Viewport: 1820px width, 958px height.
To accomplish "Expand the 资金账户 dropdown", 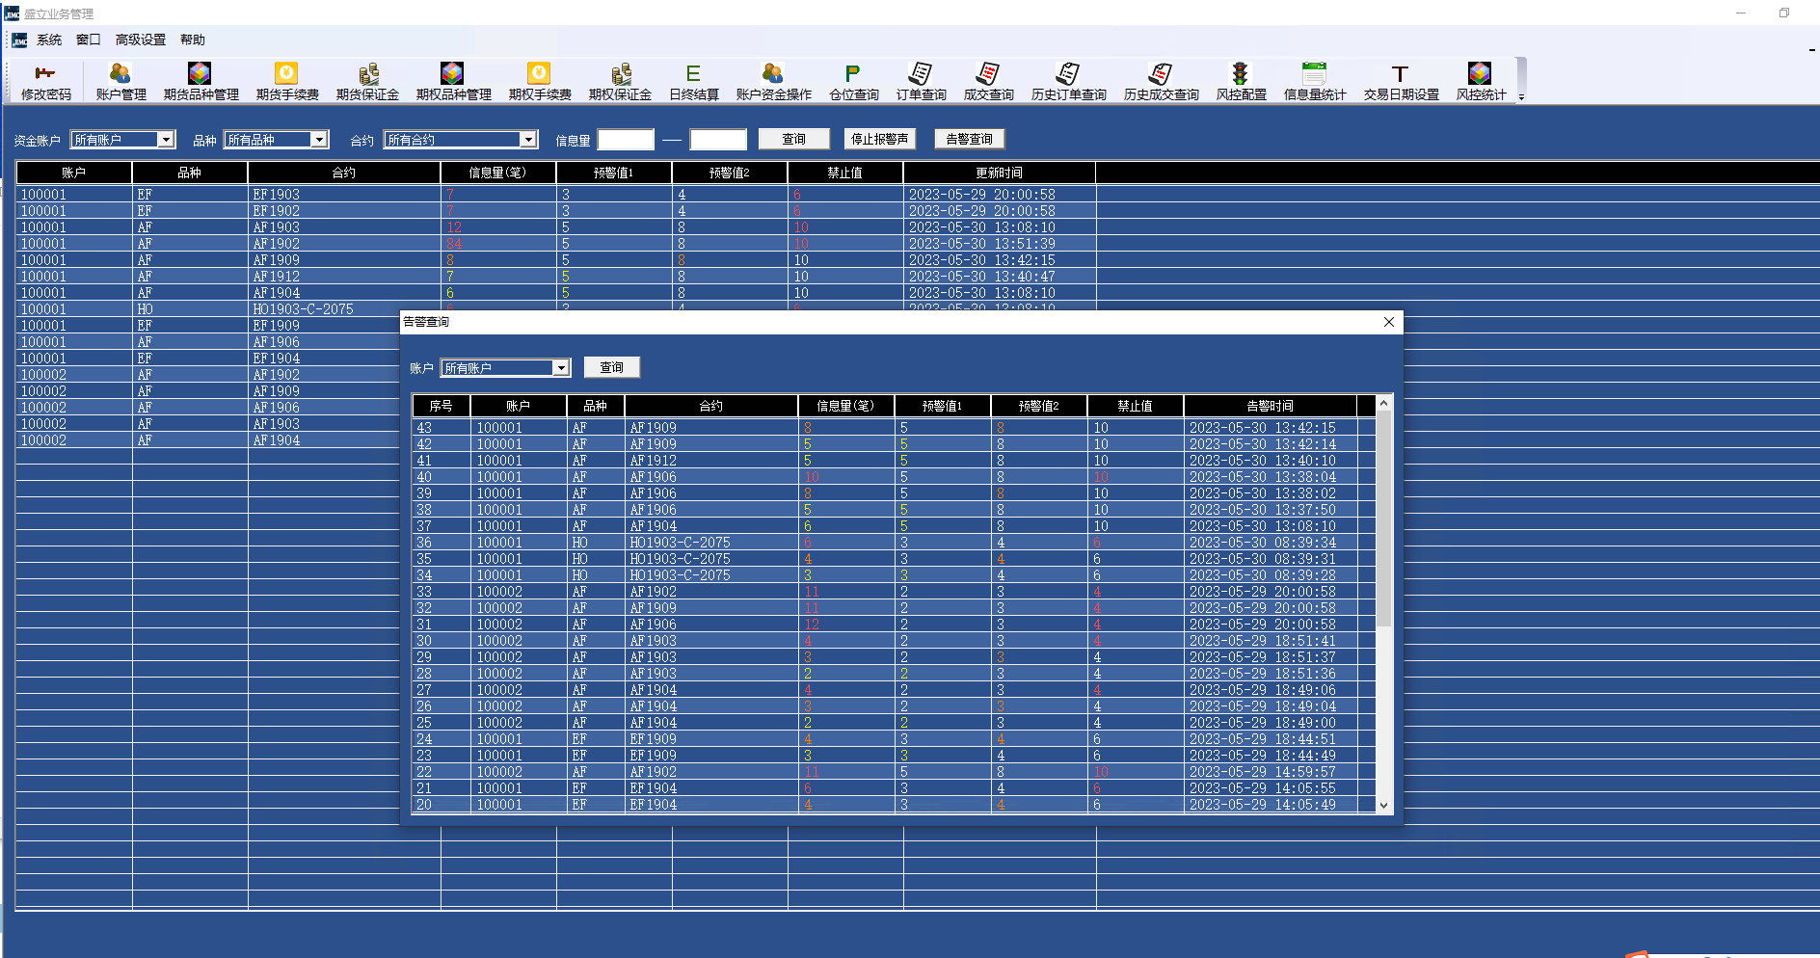I will [x=166, y=140].
